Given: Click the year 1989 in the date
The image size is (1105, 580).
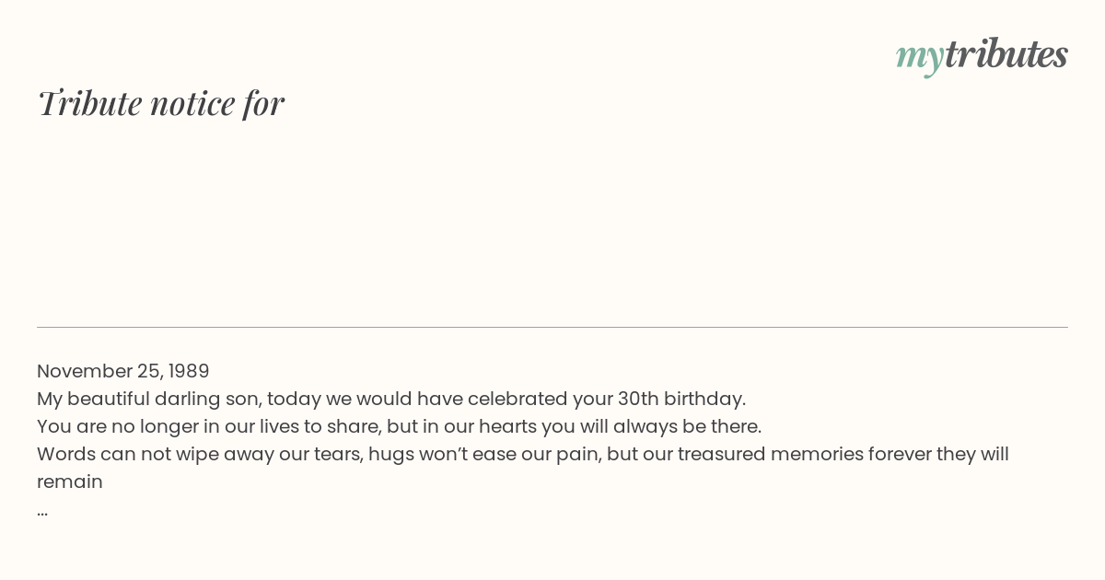Looking at the screenshot, I should (x=189, y=371).
